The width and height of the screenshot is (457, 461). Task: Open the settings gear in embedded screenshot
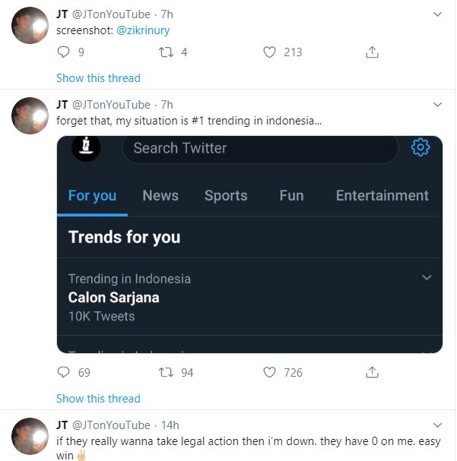(x=421, y=147)
